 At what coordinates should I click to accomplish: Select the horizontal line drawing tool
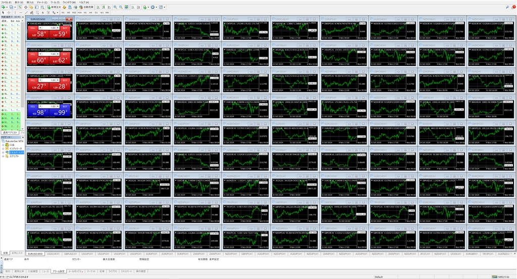[x=21, y=13]
